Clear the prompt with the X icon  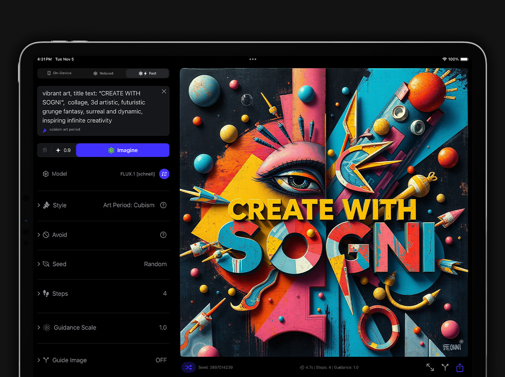pyautogui.click(x=164, y=91)
